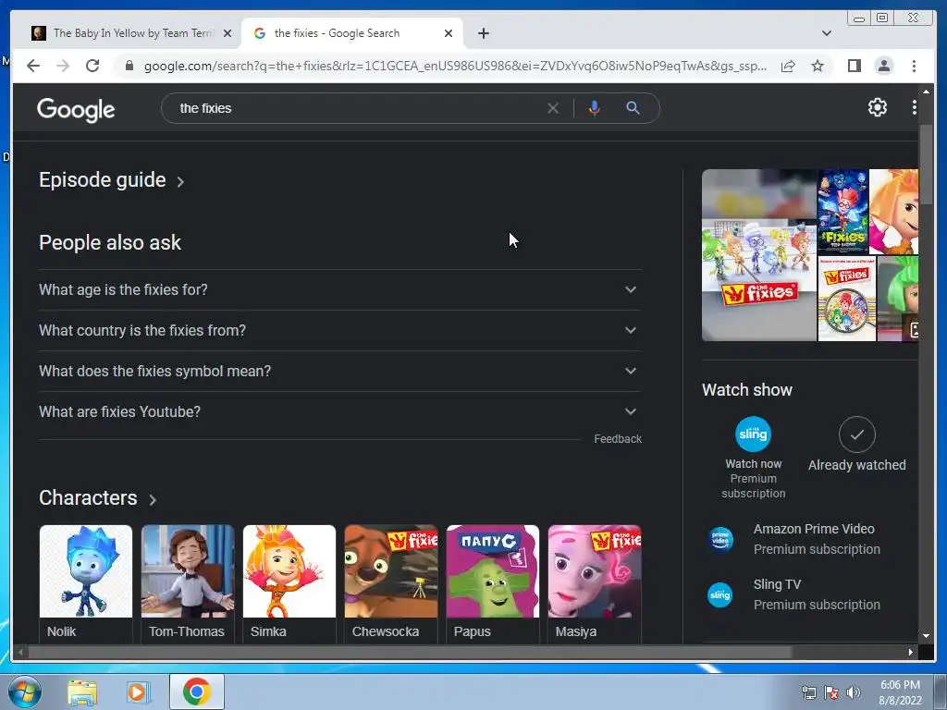Select the Papus character card
The width and height of the screenshot is (947, 710).
click(493, 583)
